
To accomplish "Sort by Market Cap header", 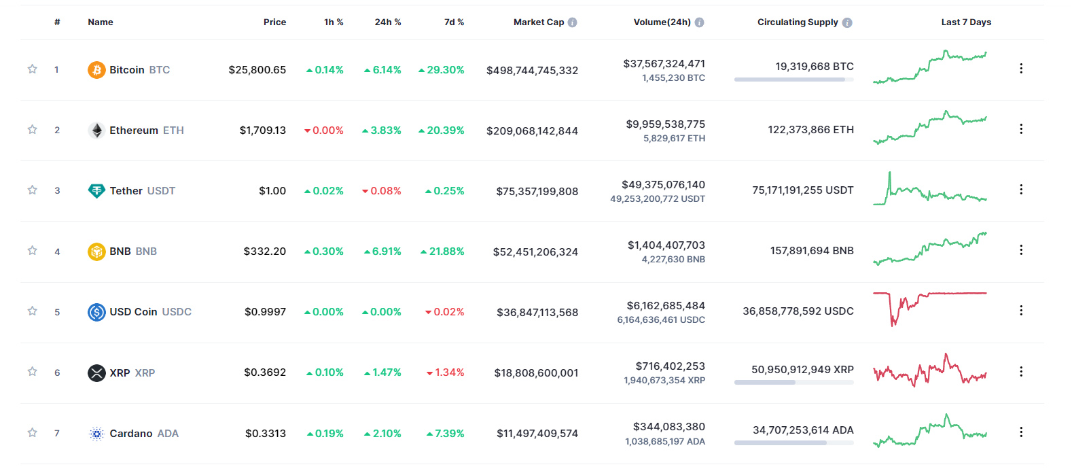I will 539,22.
